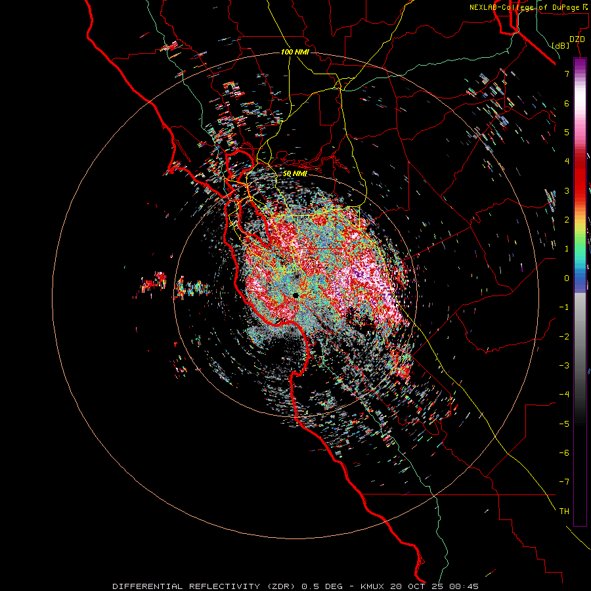
Task: Click the "20 OCT 25 00:45" timestamp
Action: pyautogui.click(x=435, y=586)
